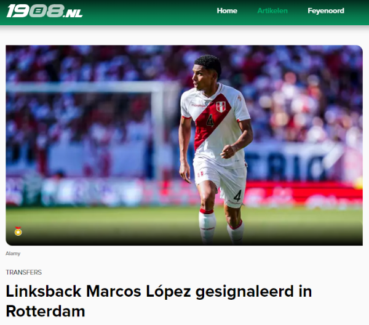369x325 pixels.
Task: Click the green header bar beside Feyenoord
Action: coord(357,11)
